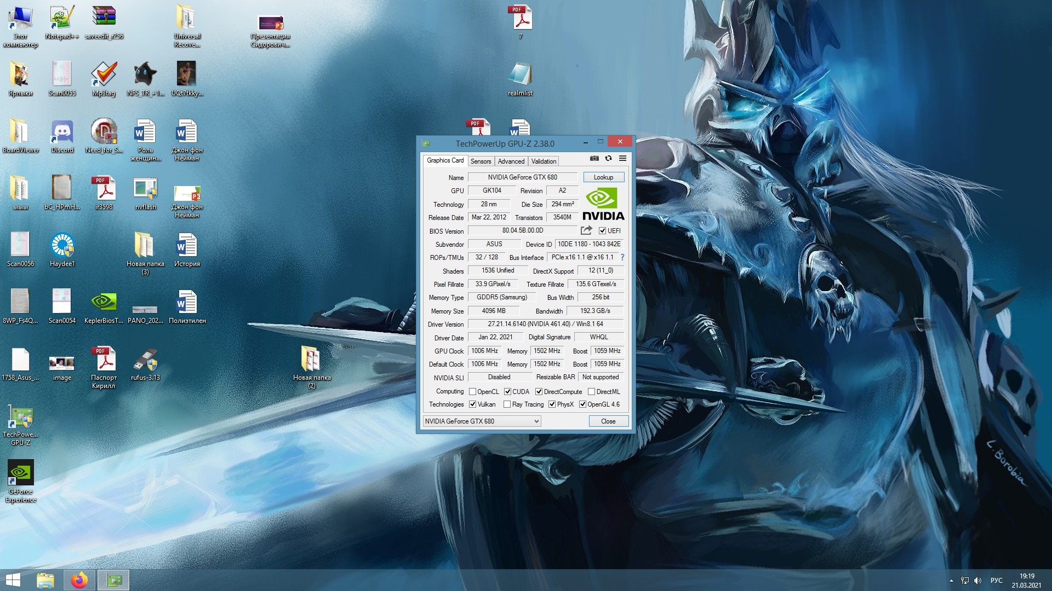Click the Lookup button
This screenshot has width=1052, height=591.
pyautogui.click(x=603, y=177)
